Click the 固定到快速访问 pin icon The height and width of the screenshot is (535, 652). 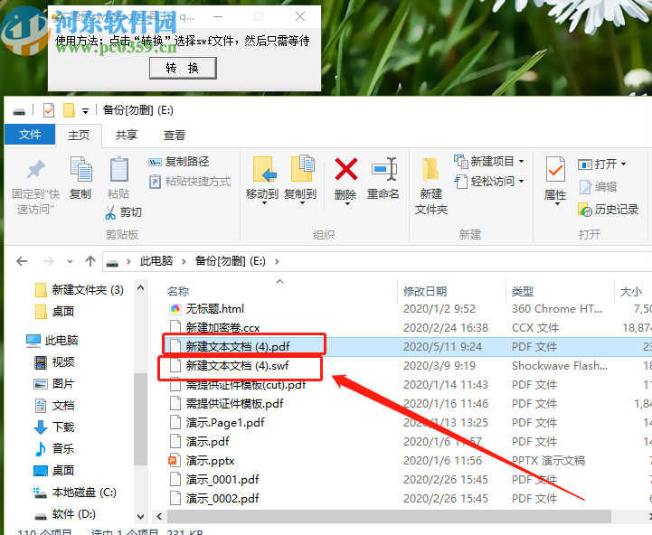(x=36, y=169)
